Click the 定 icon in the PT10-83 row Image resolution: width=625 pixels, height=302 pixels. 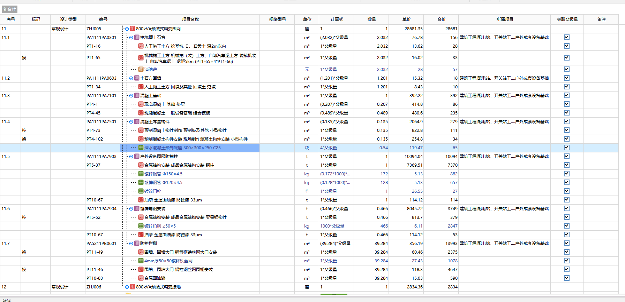[x=141, y=278]
